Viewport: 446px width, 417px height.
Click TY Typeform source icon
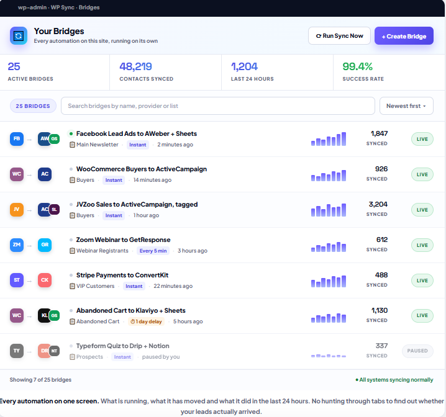point(17,351)
